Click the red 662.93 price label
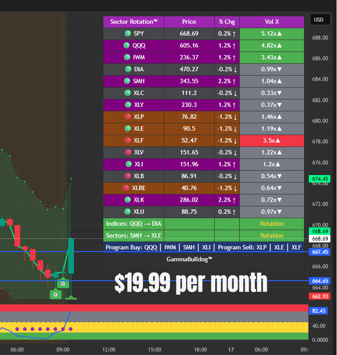This screenshot has width=337, height=355. 319,296
